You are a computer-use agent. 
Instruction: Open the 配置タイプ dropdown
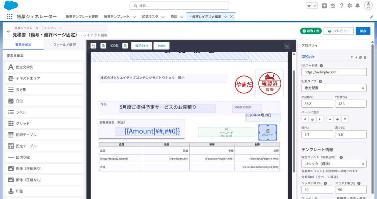(x=334, y=88)
